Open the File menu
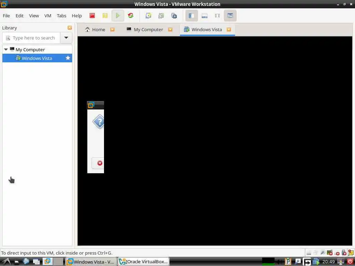The height and width of the screenshot is (266, 355). (x=6, y=16)
